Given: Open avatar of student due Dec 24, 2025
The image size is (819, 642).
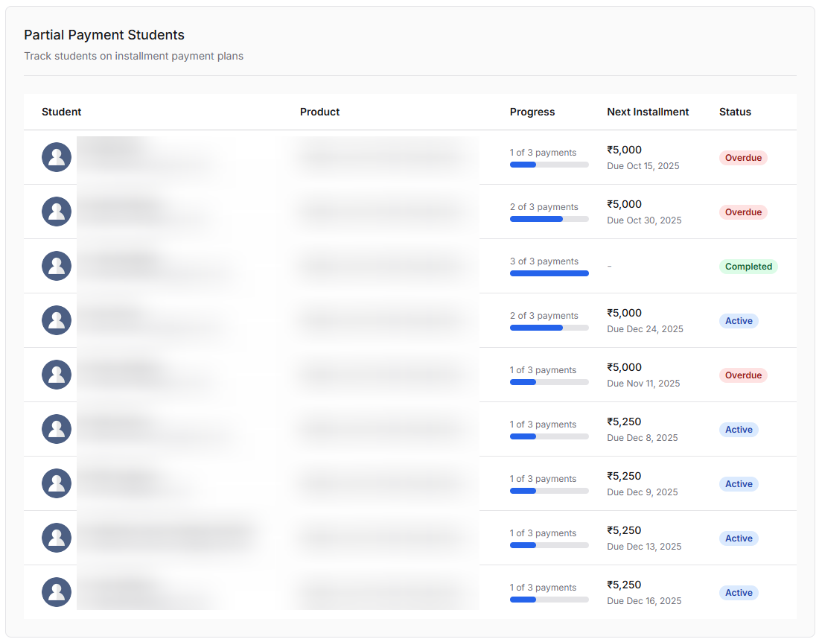Looking at the screenshot, I should click(57, 320).
